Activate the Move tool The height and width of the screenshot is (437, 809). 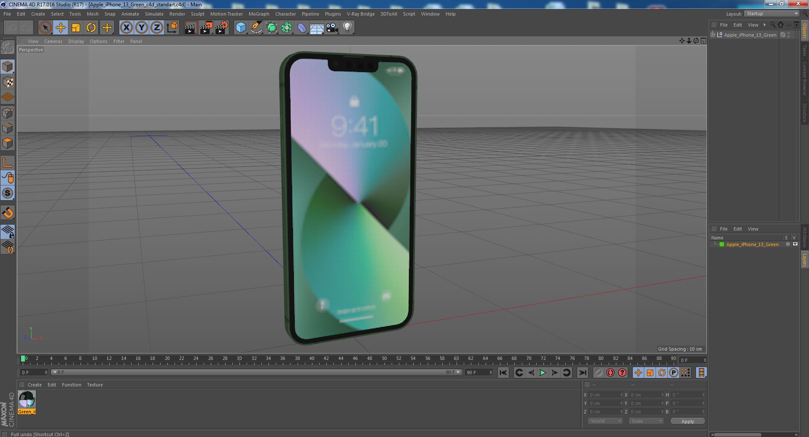60,28
